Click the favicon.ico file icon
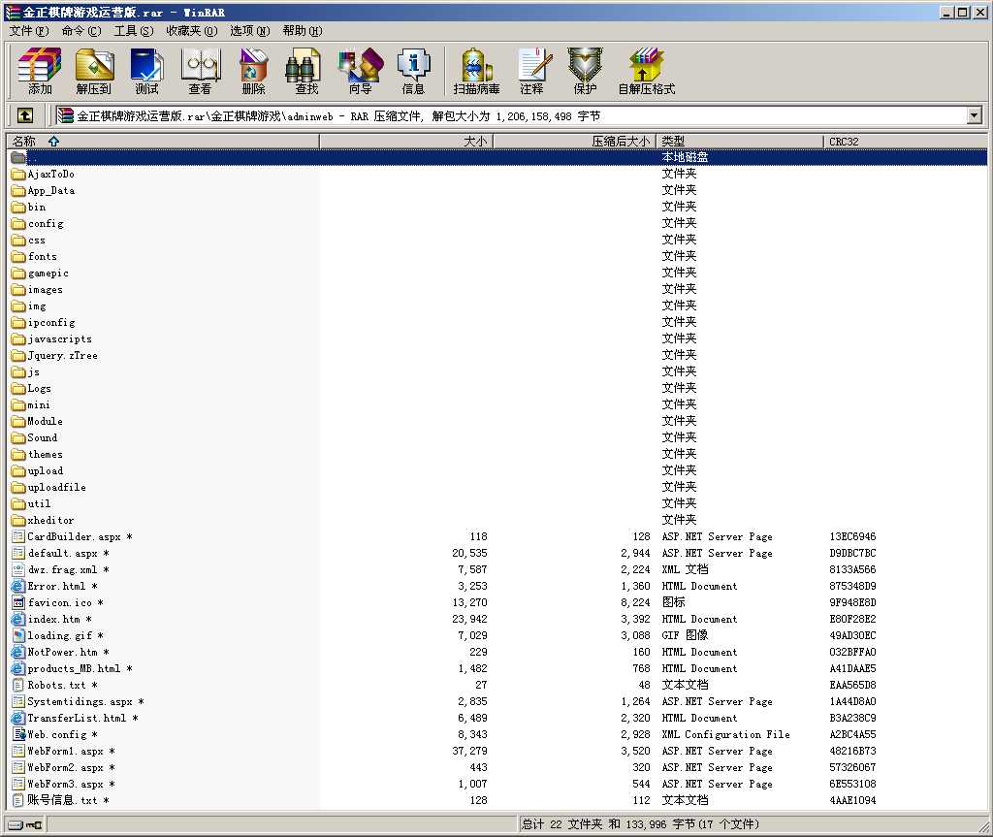 coord(18,602)
